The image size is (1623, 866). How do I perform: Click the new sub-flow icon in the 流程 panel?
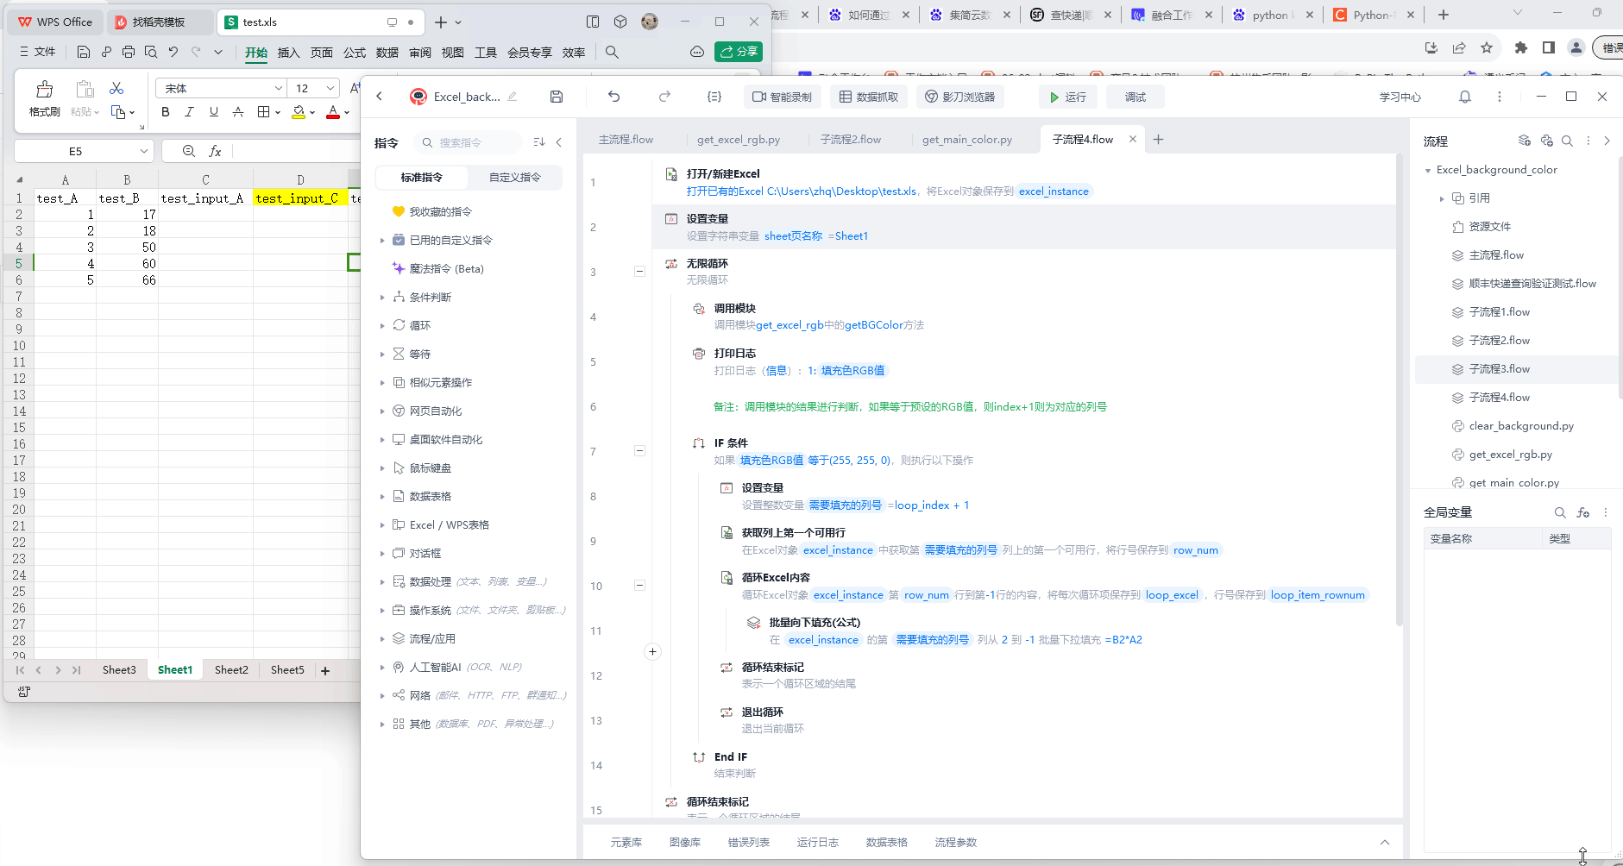point(1525,141)
